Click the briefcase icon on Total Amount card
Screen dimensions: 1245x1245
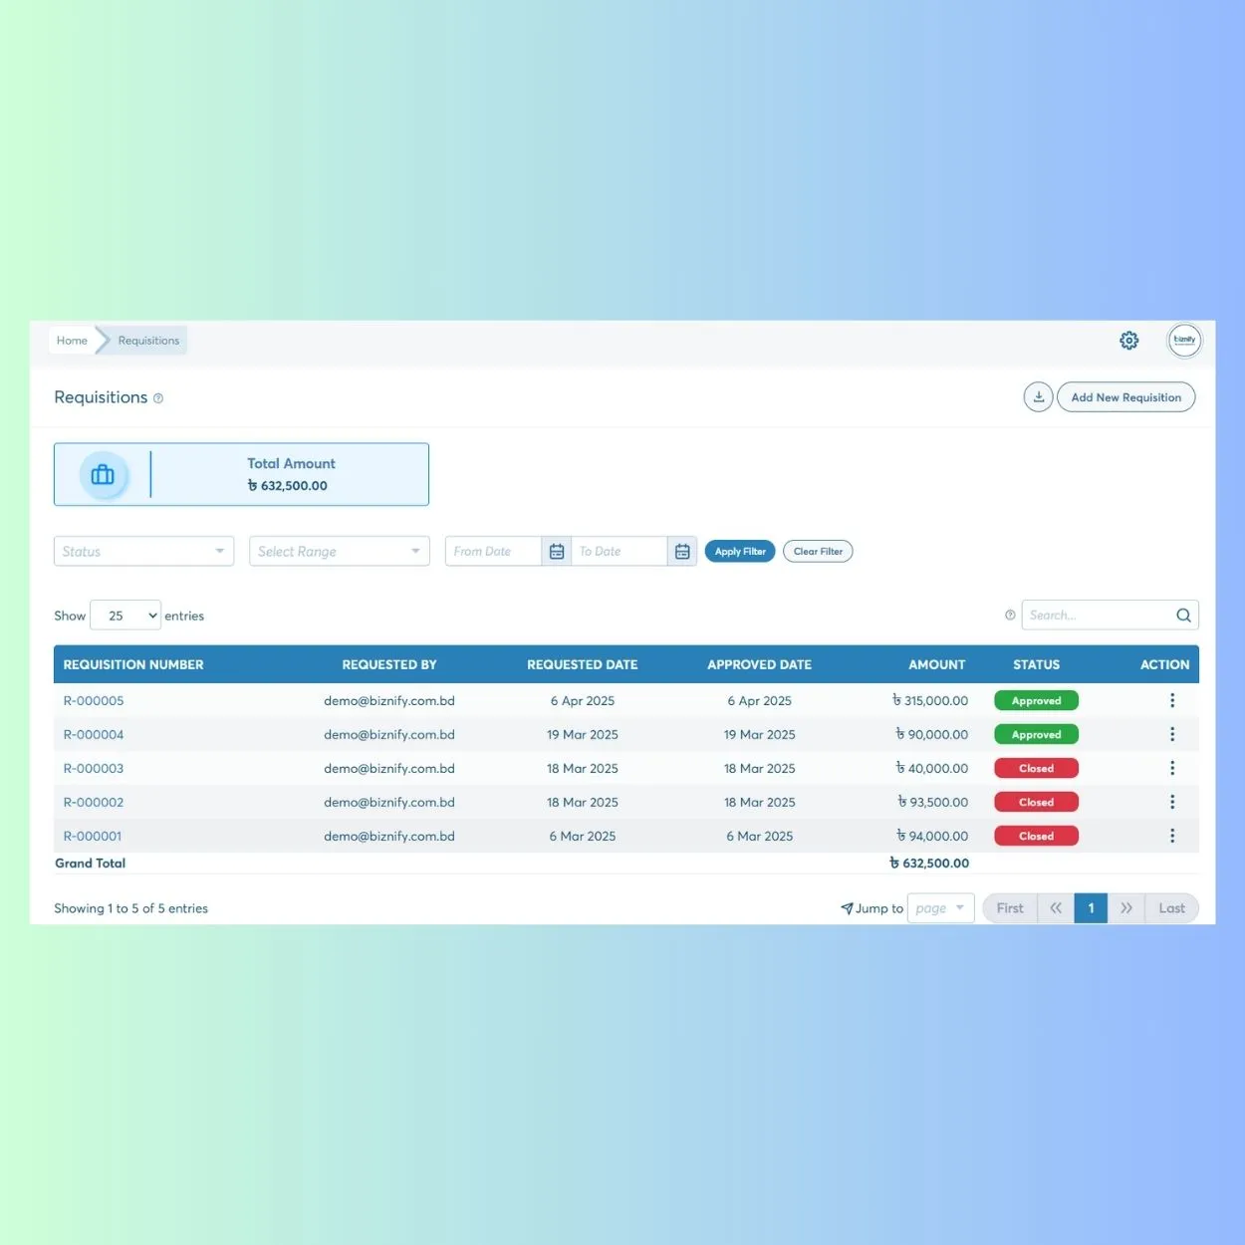[x=103, y=474]
